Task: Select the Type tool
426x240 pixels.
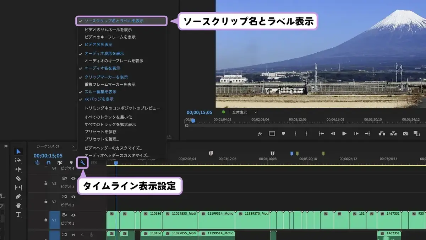Action: click(18, 214)
